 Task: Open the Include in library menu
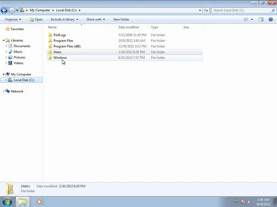pos(64,19)
